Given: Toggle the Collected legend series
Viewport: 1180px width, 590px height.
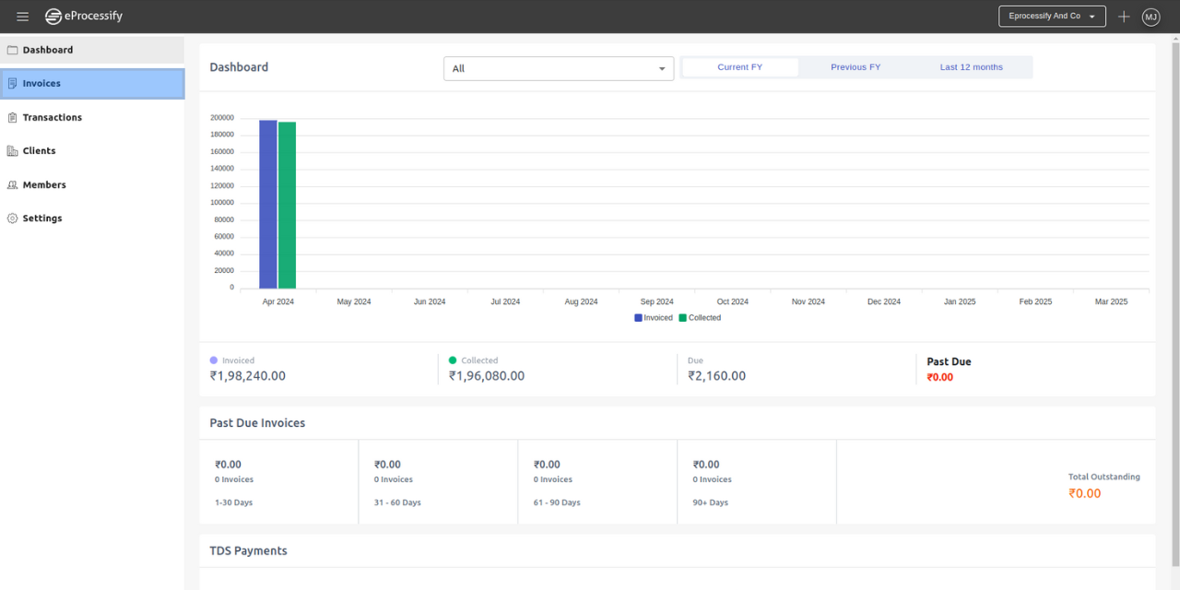Looking at the screenshot, I should click(700, 318).
